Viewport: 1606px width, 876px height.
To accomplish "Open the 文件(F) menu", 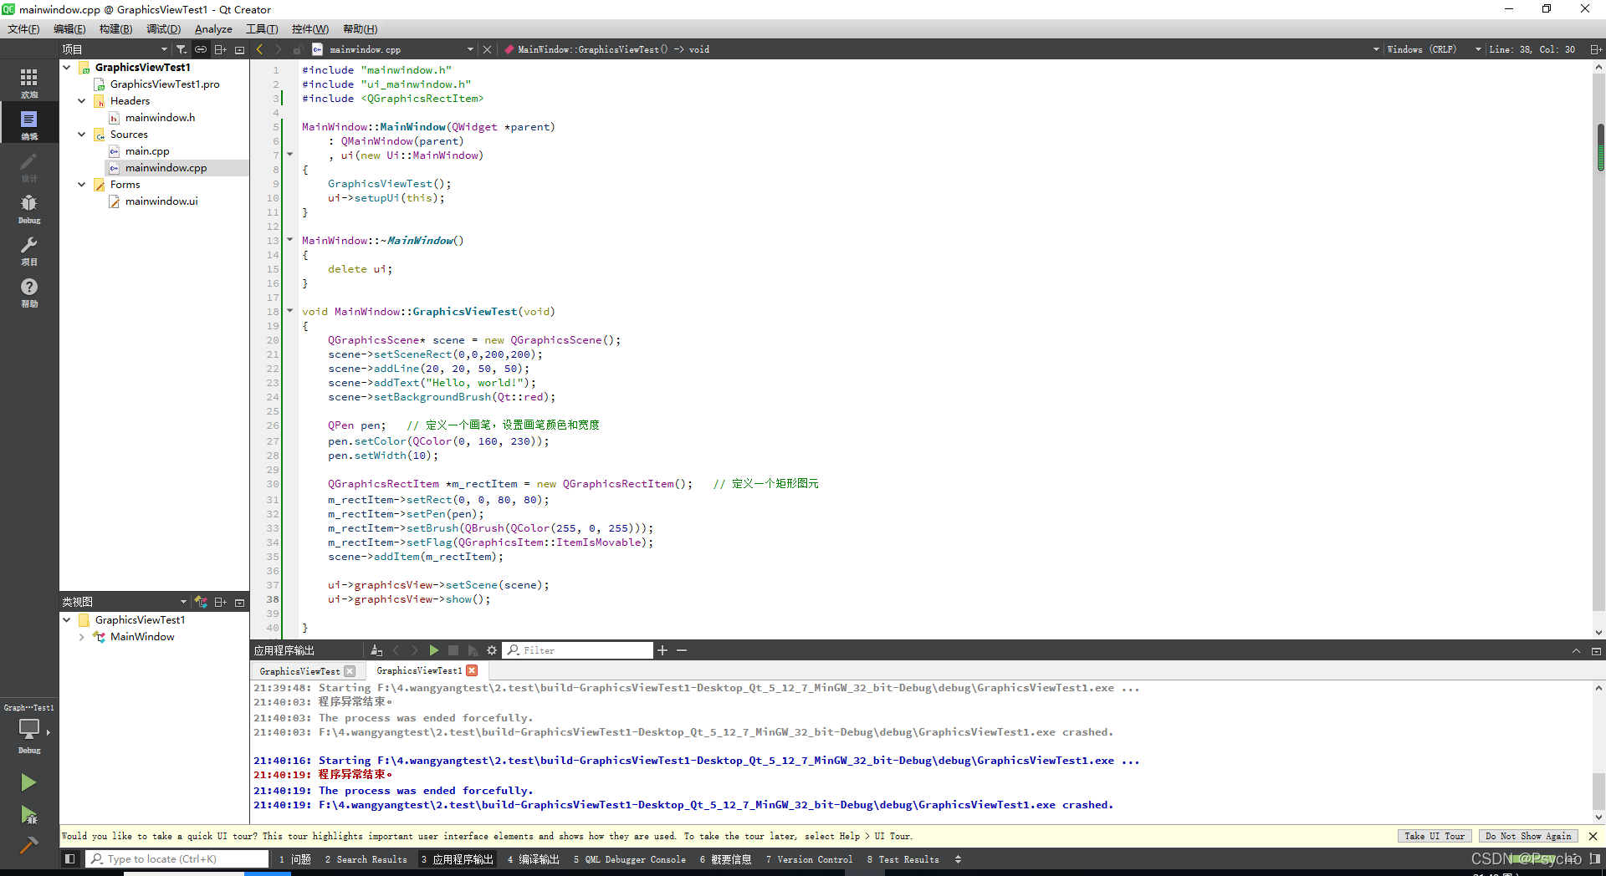I will tap(23, 29).
